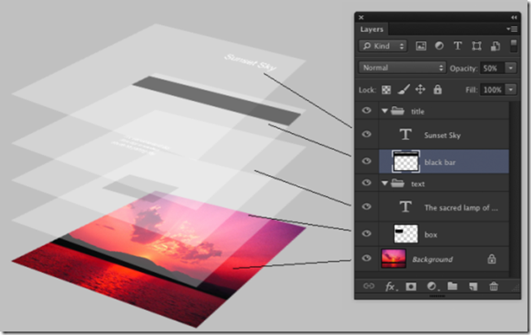
Task: Click the panel bottom resize grip
Action: [438, 296]
